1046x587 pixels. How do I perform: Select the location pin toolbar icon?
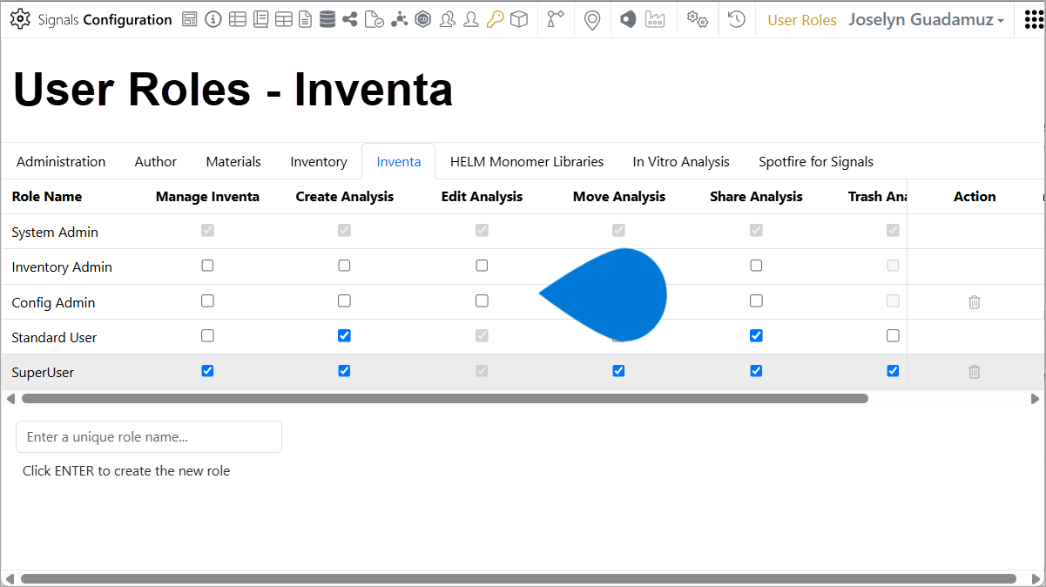(592, 19)
